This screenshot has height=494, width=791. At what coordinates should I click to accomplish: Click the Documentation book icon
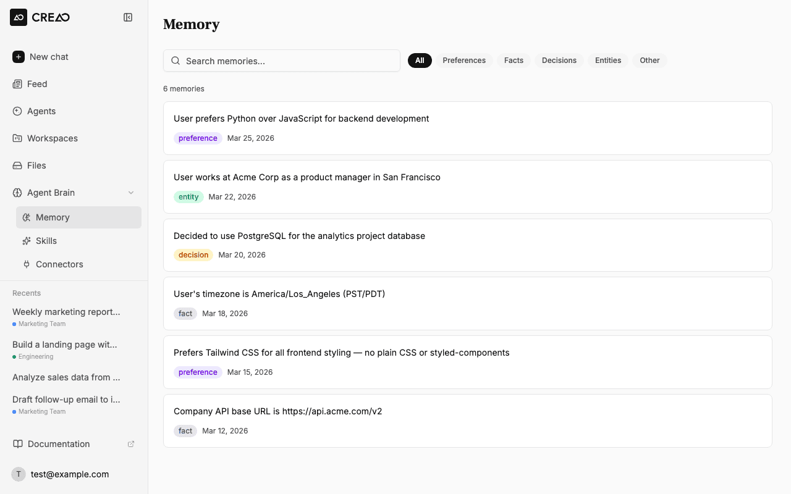[x=18, y=444]
